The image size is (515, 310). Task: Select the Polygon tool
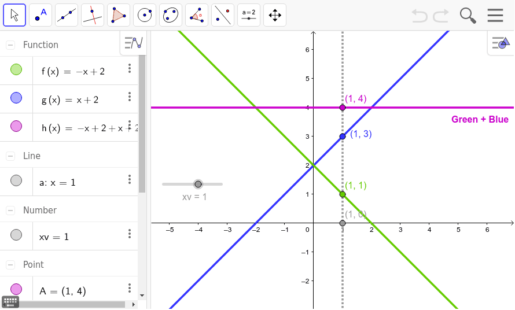(x=119, y=15)
